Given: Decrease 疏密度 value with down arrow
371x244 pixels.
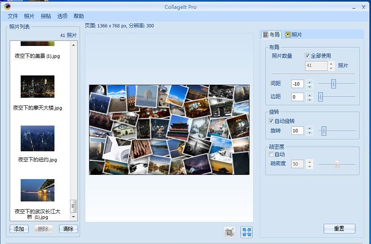Looking at the screenshot, I should click(x=309, y=166).
